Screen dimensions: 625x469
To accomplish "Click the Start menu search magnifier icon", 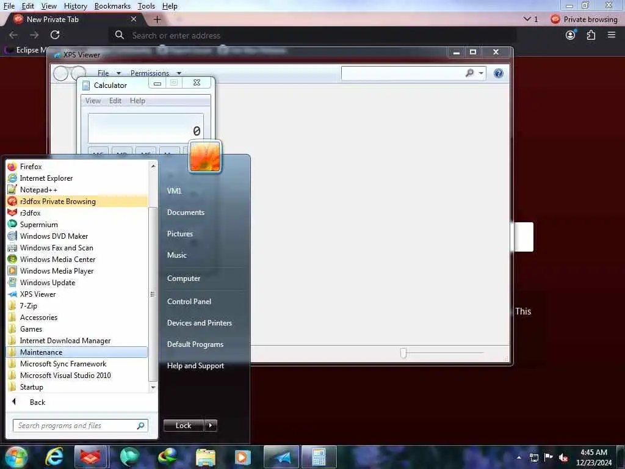I will [x=141, y=426].
